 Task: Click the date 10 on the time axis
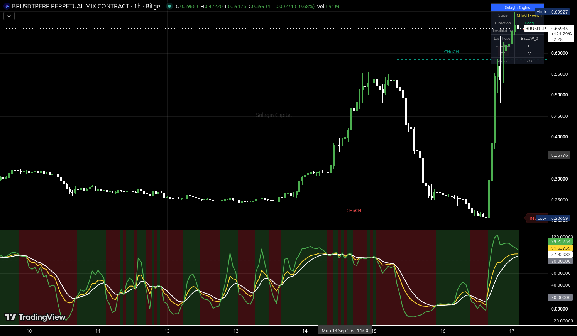coord(29,331)
